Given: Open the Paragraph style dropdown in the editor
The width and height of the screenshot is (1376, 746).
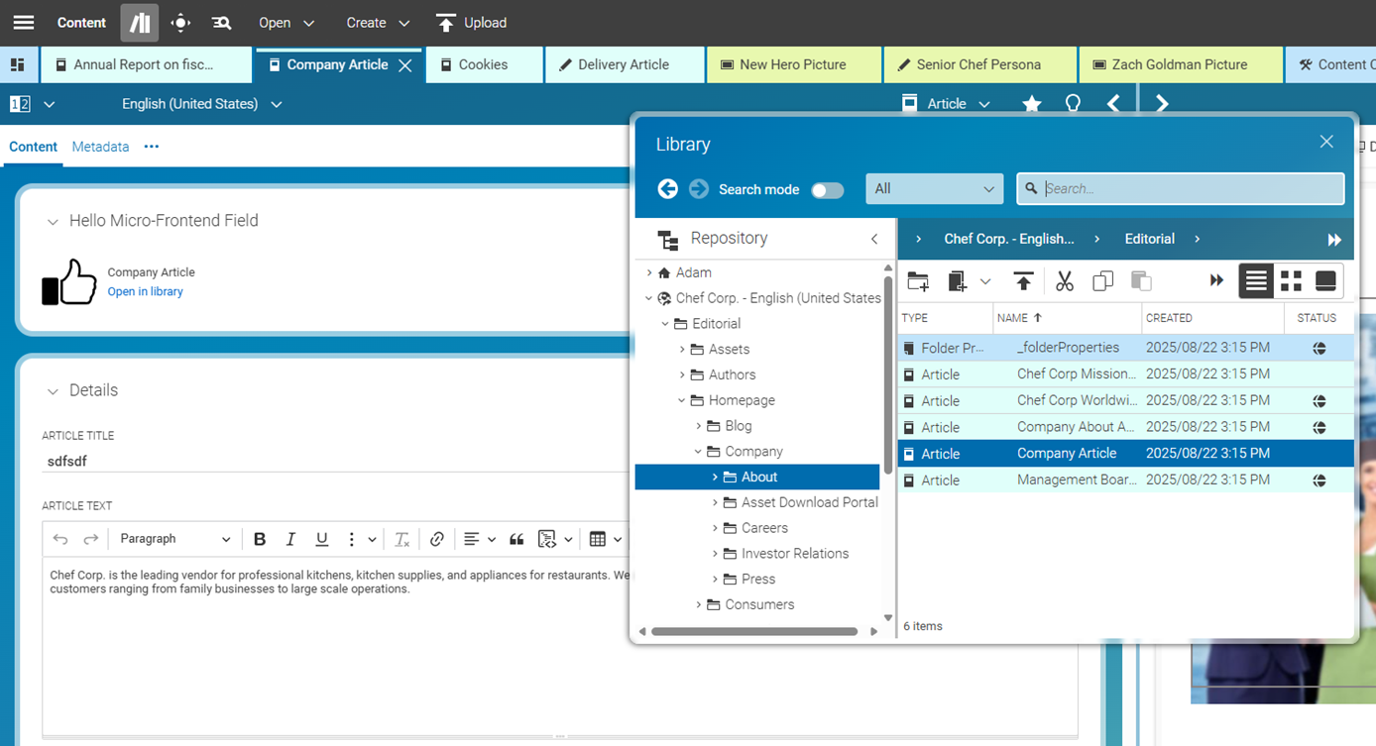Looking at the screenshot, I should coord(173,538).
